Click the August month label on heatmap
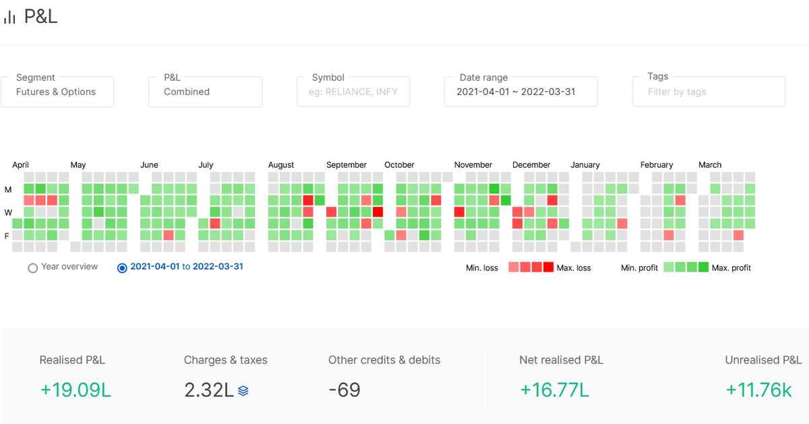Viewport: 809px width, 424px height. [281, 165]
